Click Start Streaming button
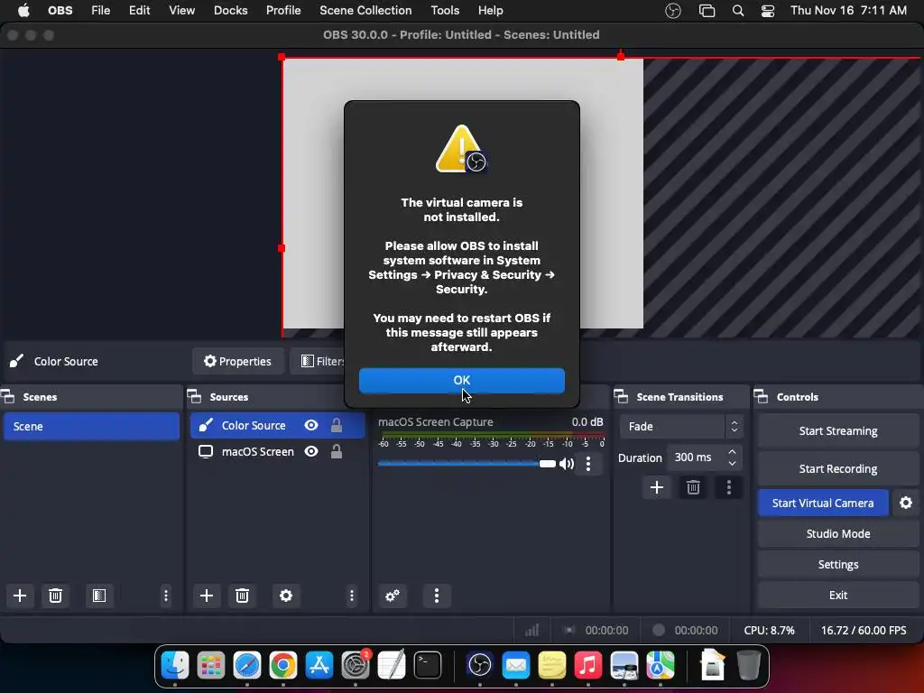The width and height of the screenshot is (924, 693). point(838,430)
